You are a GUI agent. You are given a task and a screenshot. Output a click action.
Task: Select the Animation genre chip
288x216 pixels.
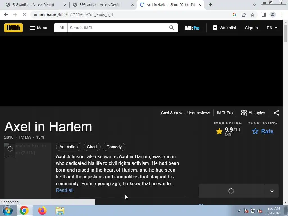[x=69, y=147]
